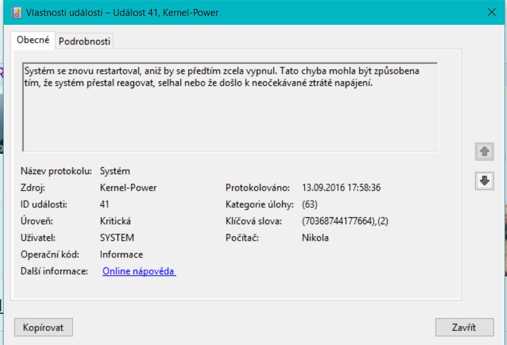Click the Další informace label

pos(54,271)
